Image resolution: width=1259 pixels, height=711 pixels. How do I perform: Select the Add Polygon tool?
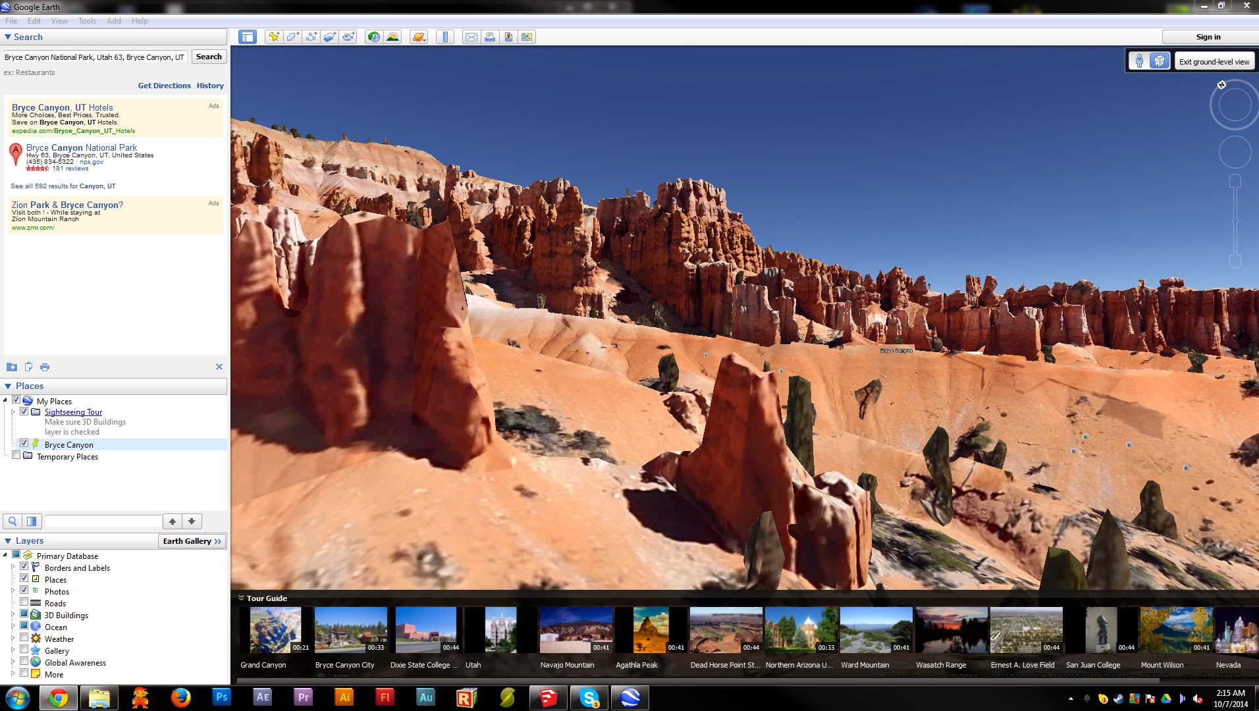pyautogui.click(x=292, y=37)
